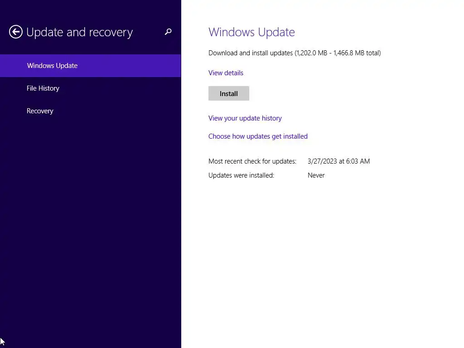Click the Windows Update page heading
This screenshot has height=348, width=464.
[x=251, y=32]
